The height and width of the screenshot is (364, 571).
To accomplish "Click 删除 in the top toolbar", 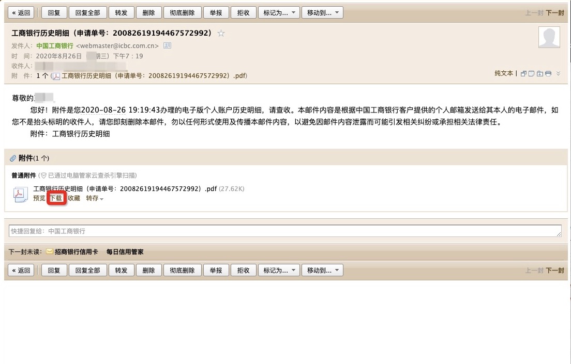I will click(148, 13).
